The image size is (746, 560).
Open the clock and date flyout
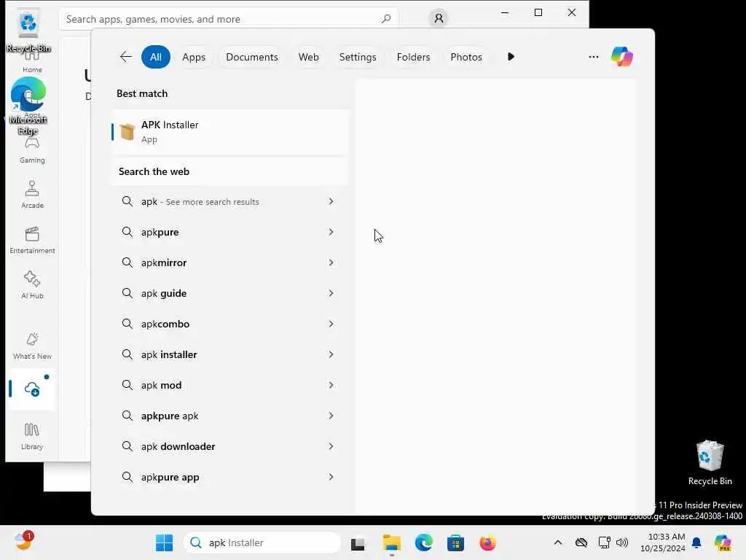(x=663, y=542)
